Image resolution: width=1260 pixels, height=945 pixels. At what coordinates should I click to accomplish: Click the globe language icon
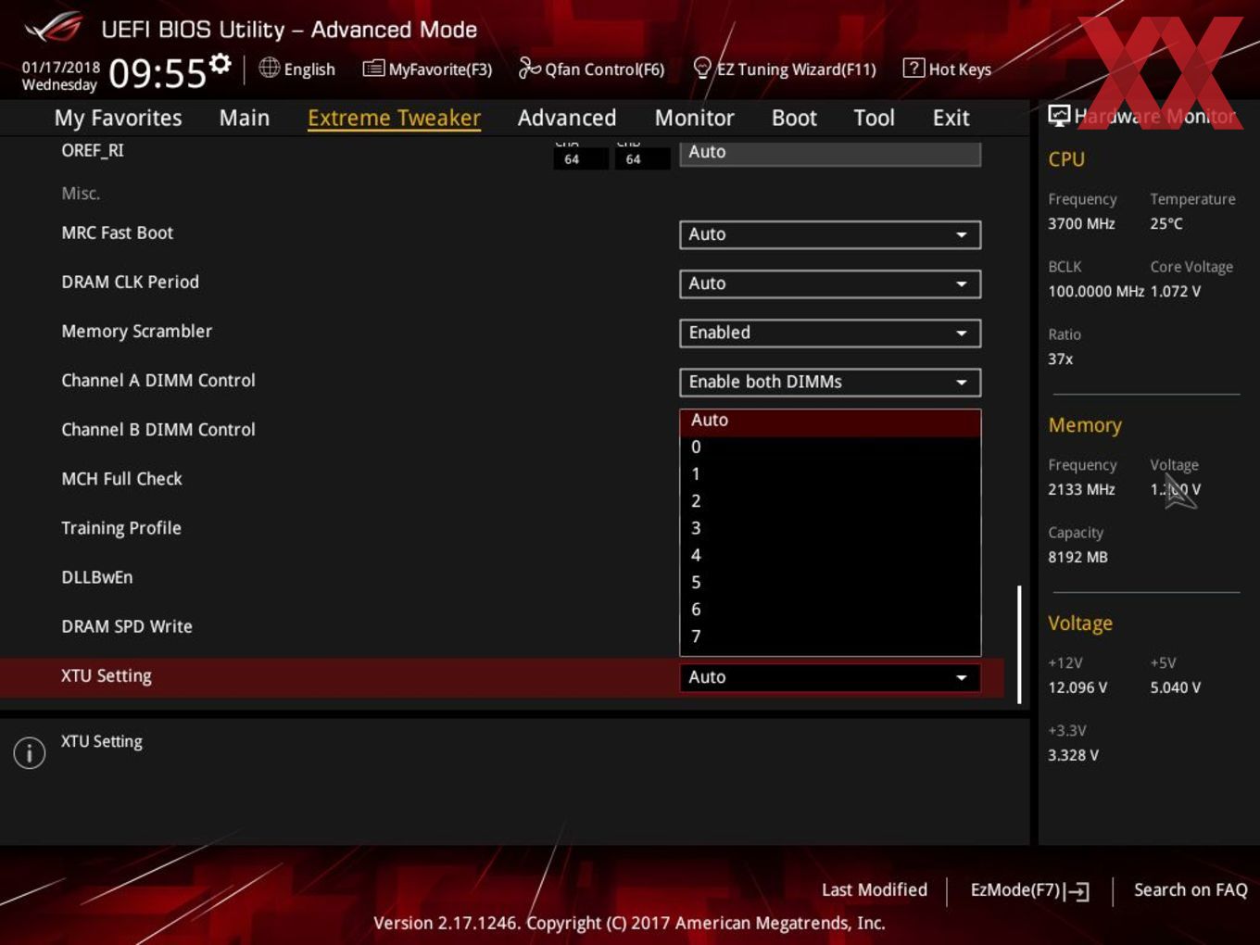click(269, 68)
